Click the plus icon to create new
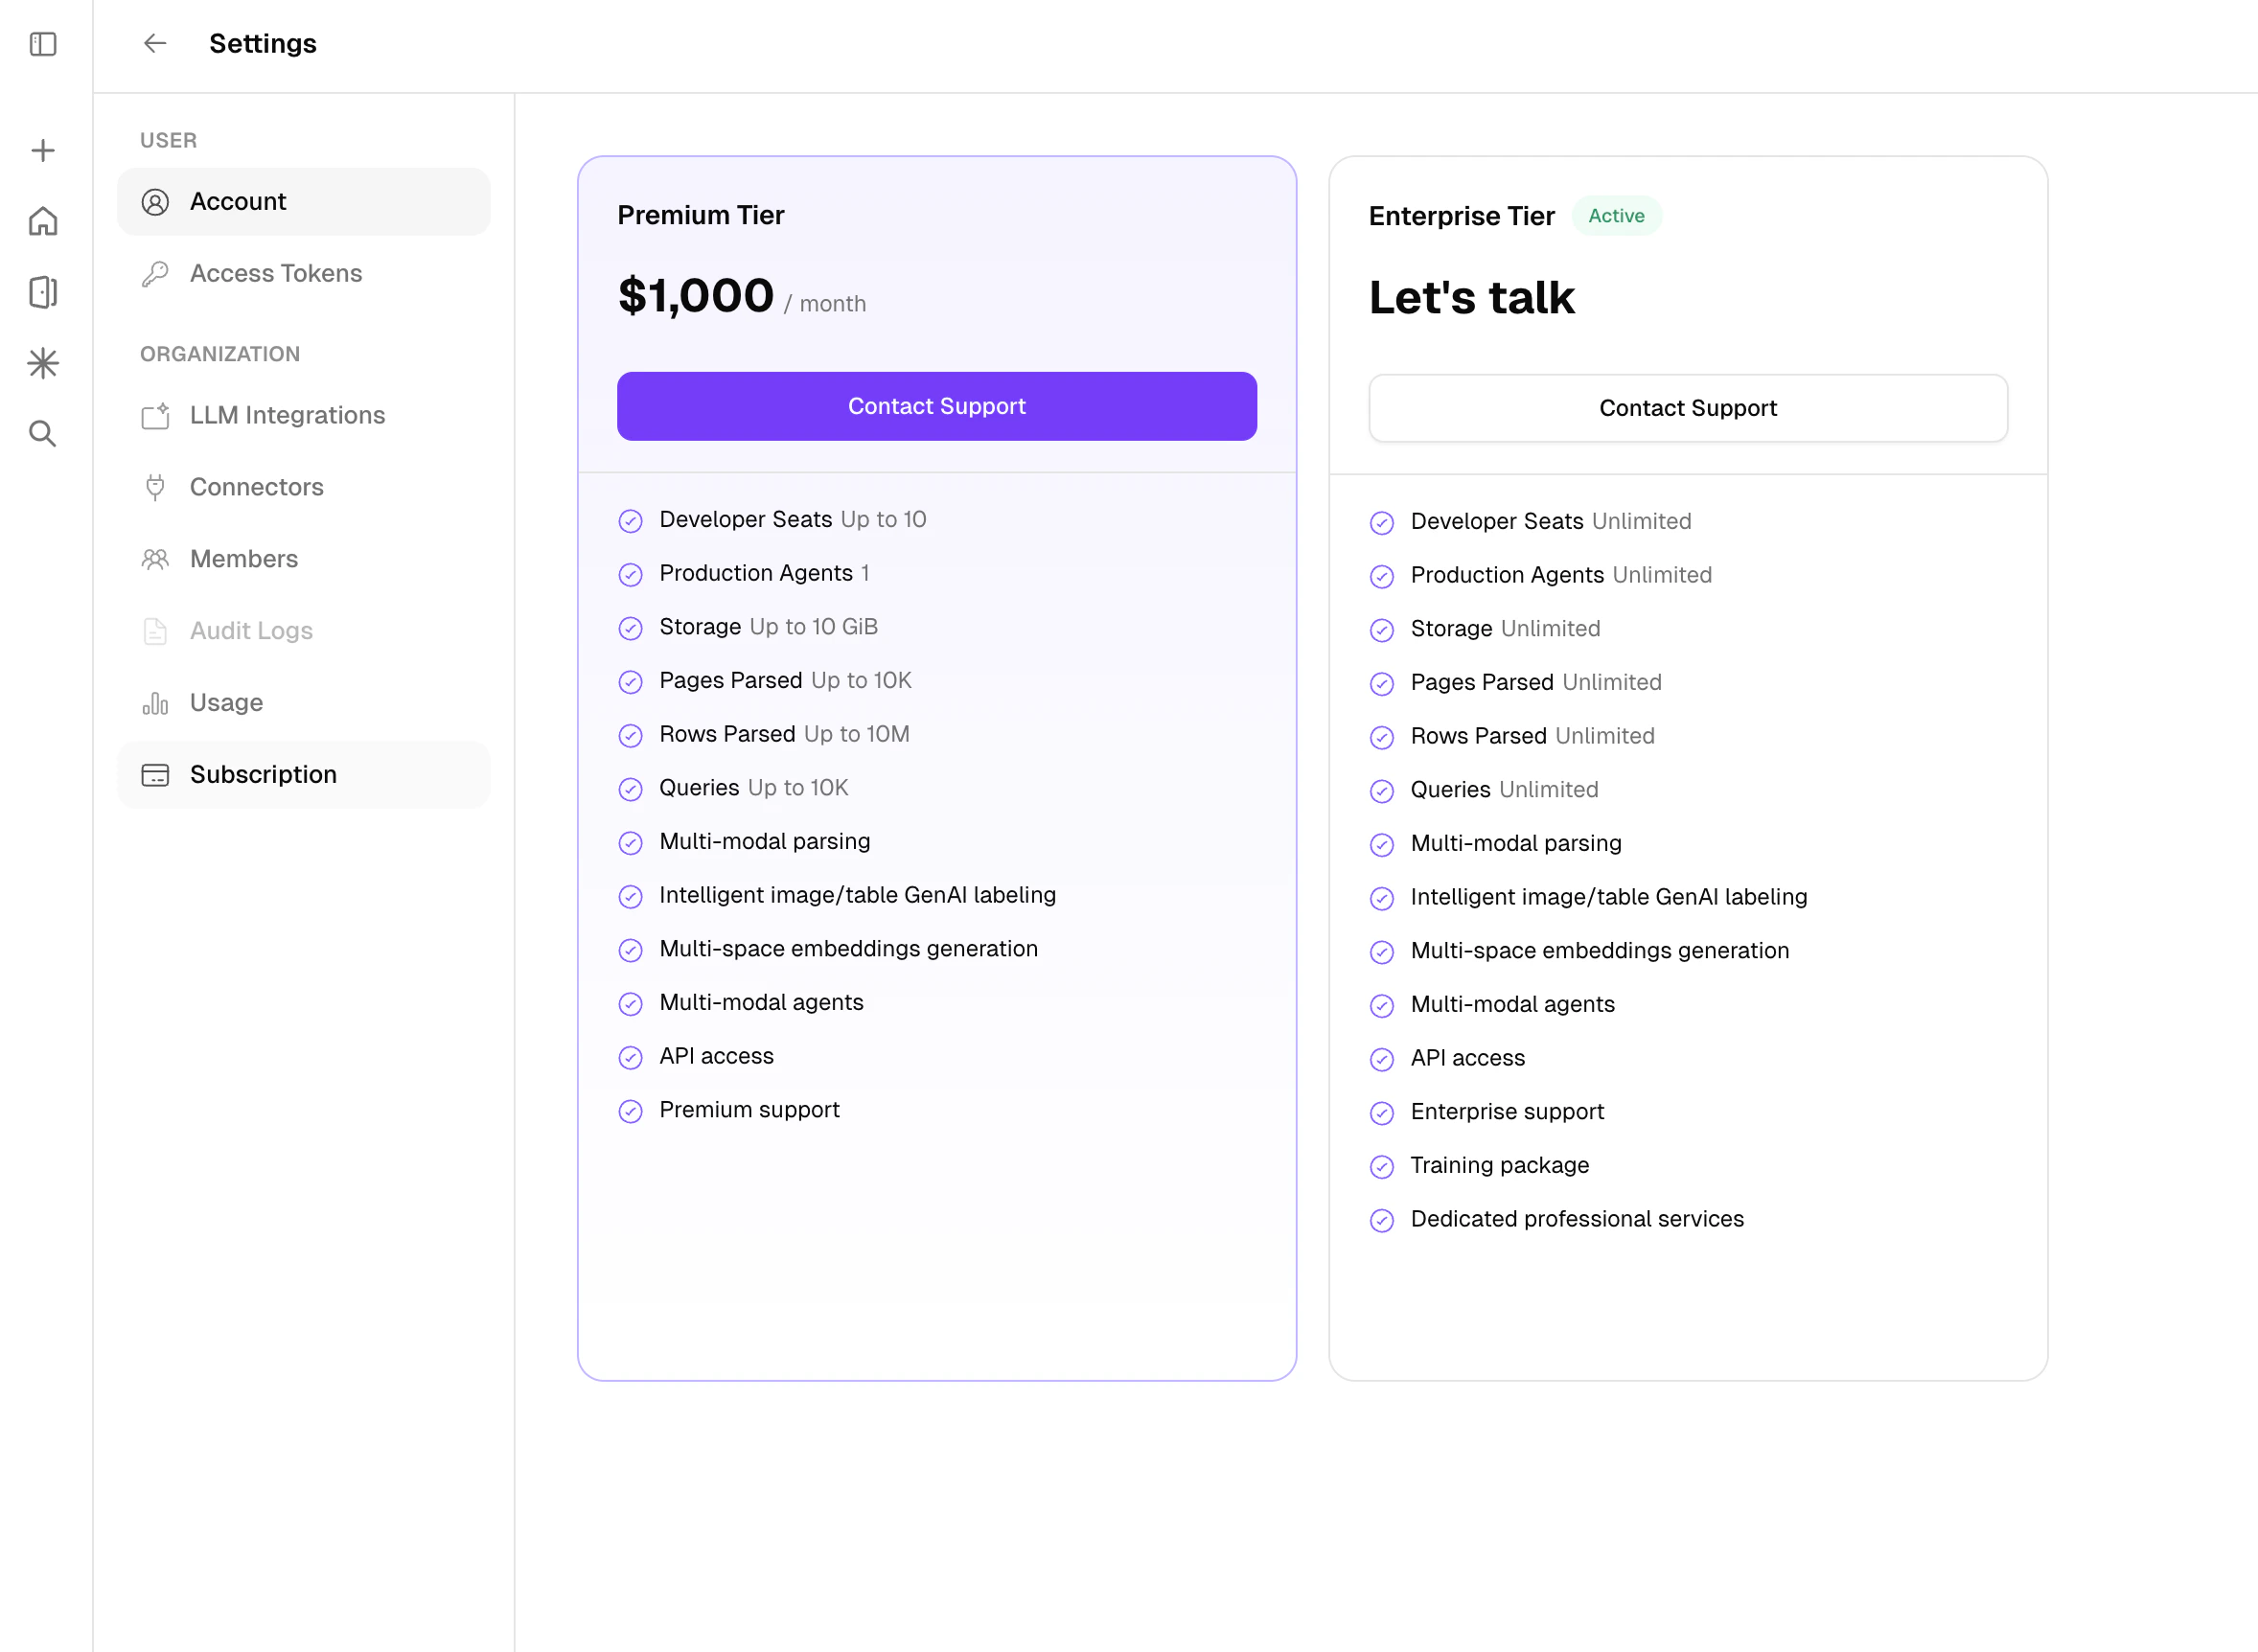The image size is (2258, 1652). tap(42, 149)
